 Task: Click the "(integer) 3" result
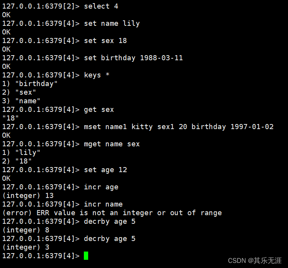[x=25, y=247]
